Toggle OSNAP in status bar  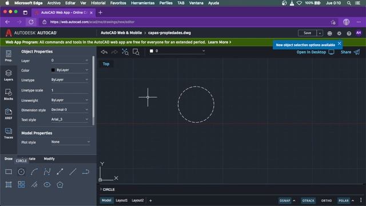click(x=285, y=200)
